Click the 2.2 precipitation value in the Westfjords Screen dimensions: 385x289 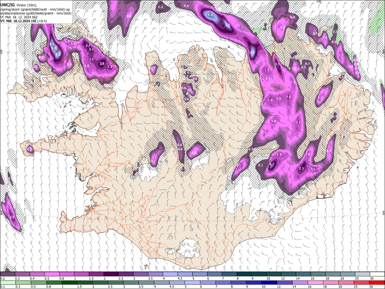pos(109,67)
